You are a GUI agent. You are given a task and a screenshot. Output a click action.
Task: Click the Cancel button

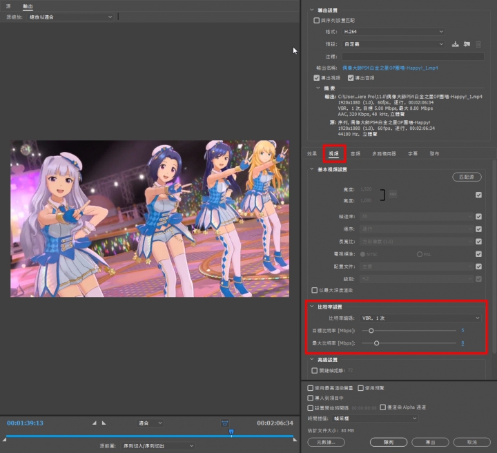click(472, 442)
